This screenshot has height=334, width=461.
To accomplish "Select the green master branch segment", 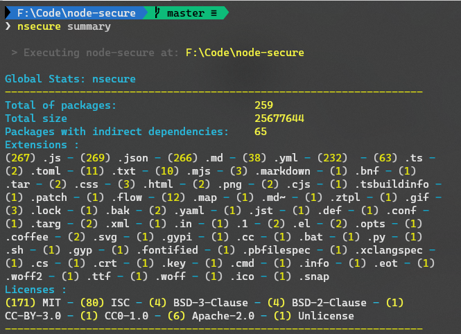I will [x=185, y=12].
